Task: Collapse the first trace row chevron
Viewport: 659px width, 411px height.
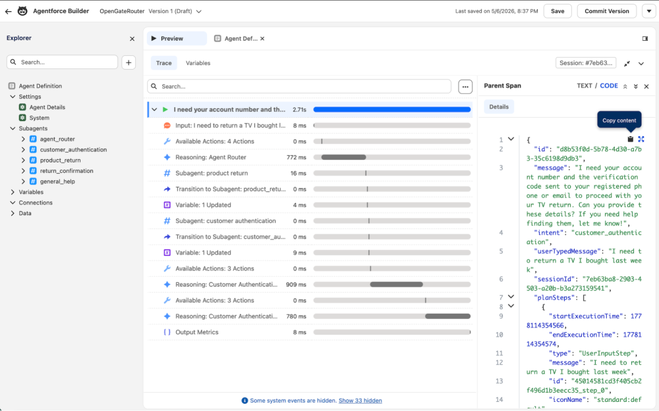Action: tap(154, 109)
